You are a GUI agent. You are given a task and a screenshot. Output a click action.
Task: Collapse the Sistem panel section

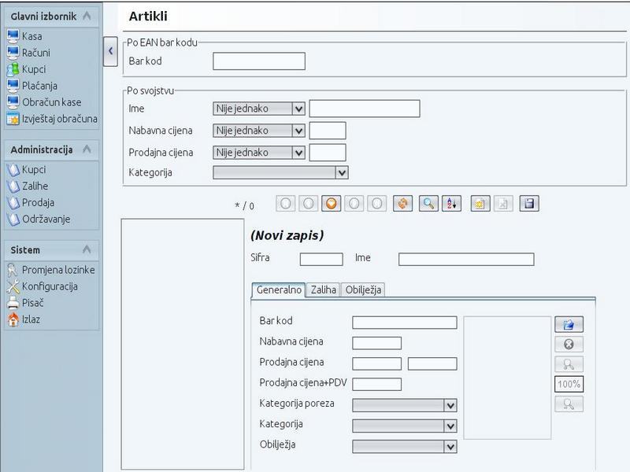point(87,250)
